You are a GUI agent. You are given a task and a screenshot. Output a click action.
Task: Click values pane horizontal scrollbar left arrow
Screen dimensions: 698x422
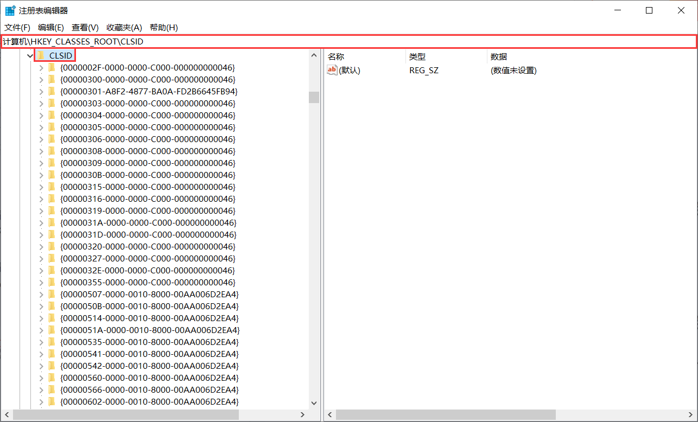point(330,414)
